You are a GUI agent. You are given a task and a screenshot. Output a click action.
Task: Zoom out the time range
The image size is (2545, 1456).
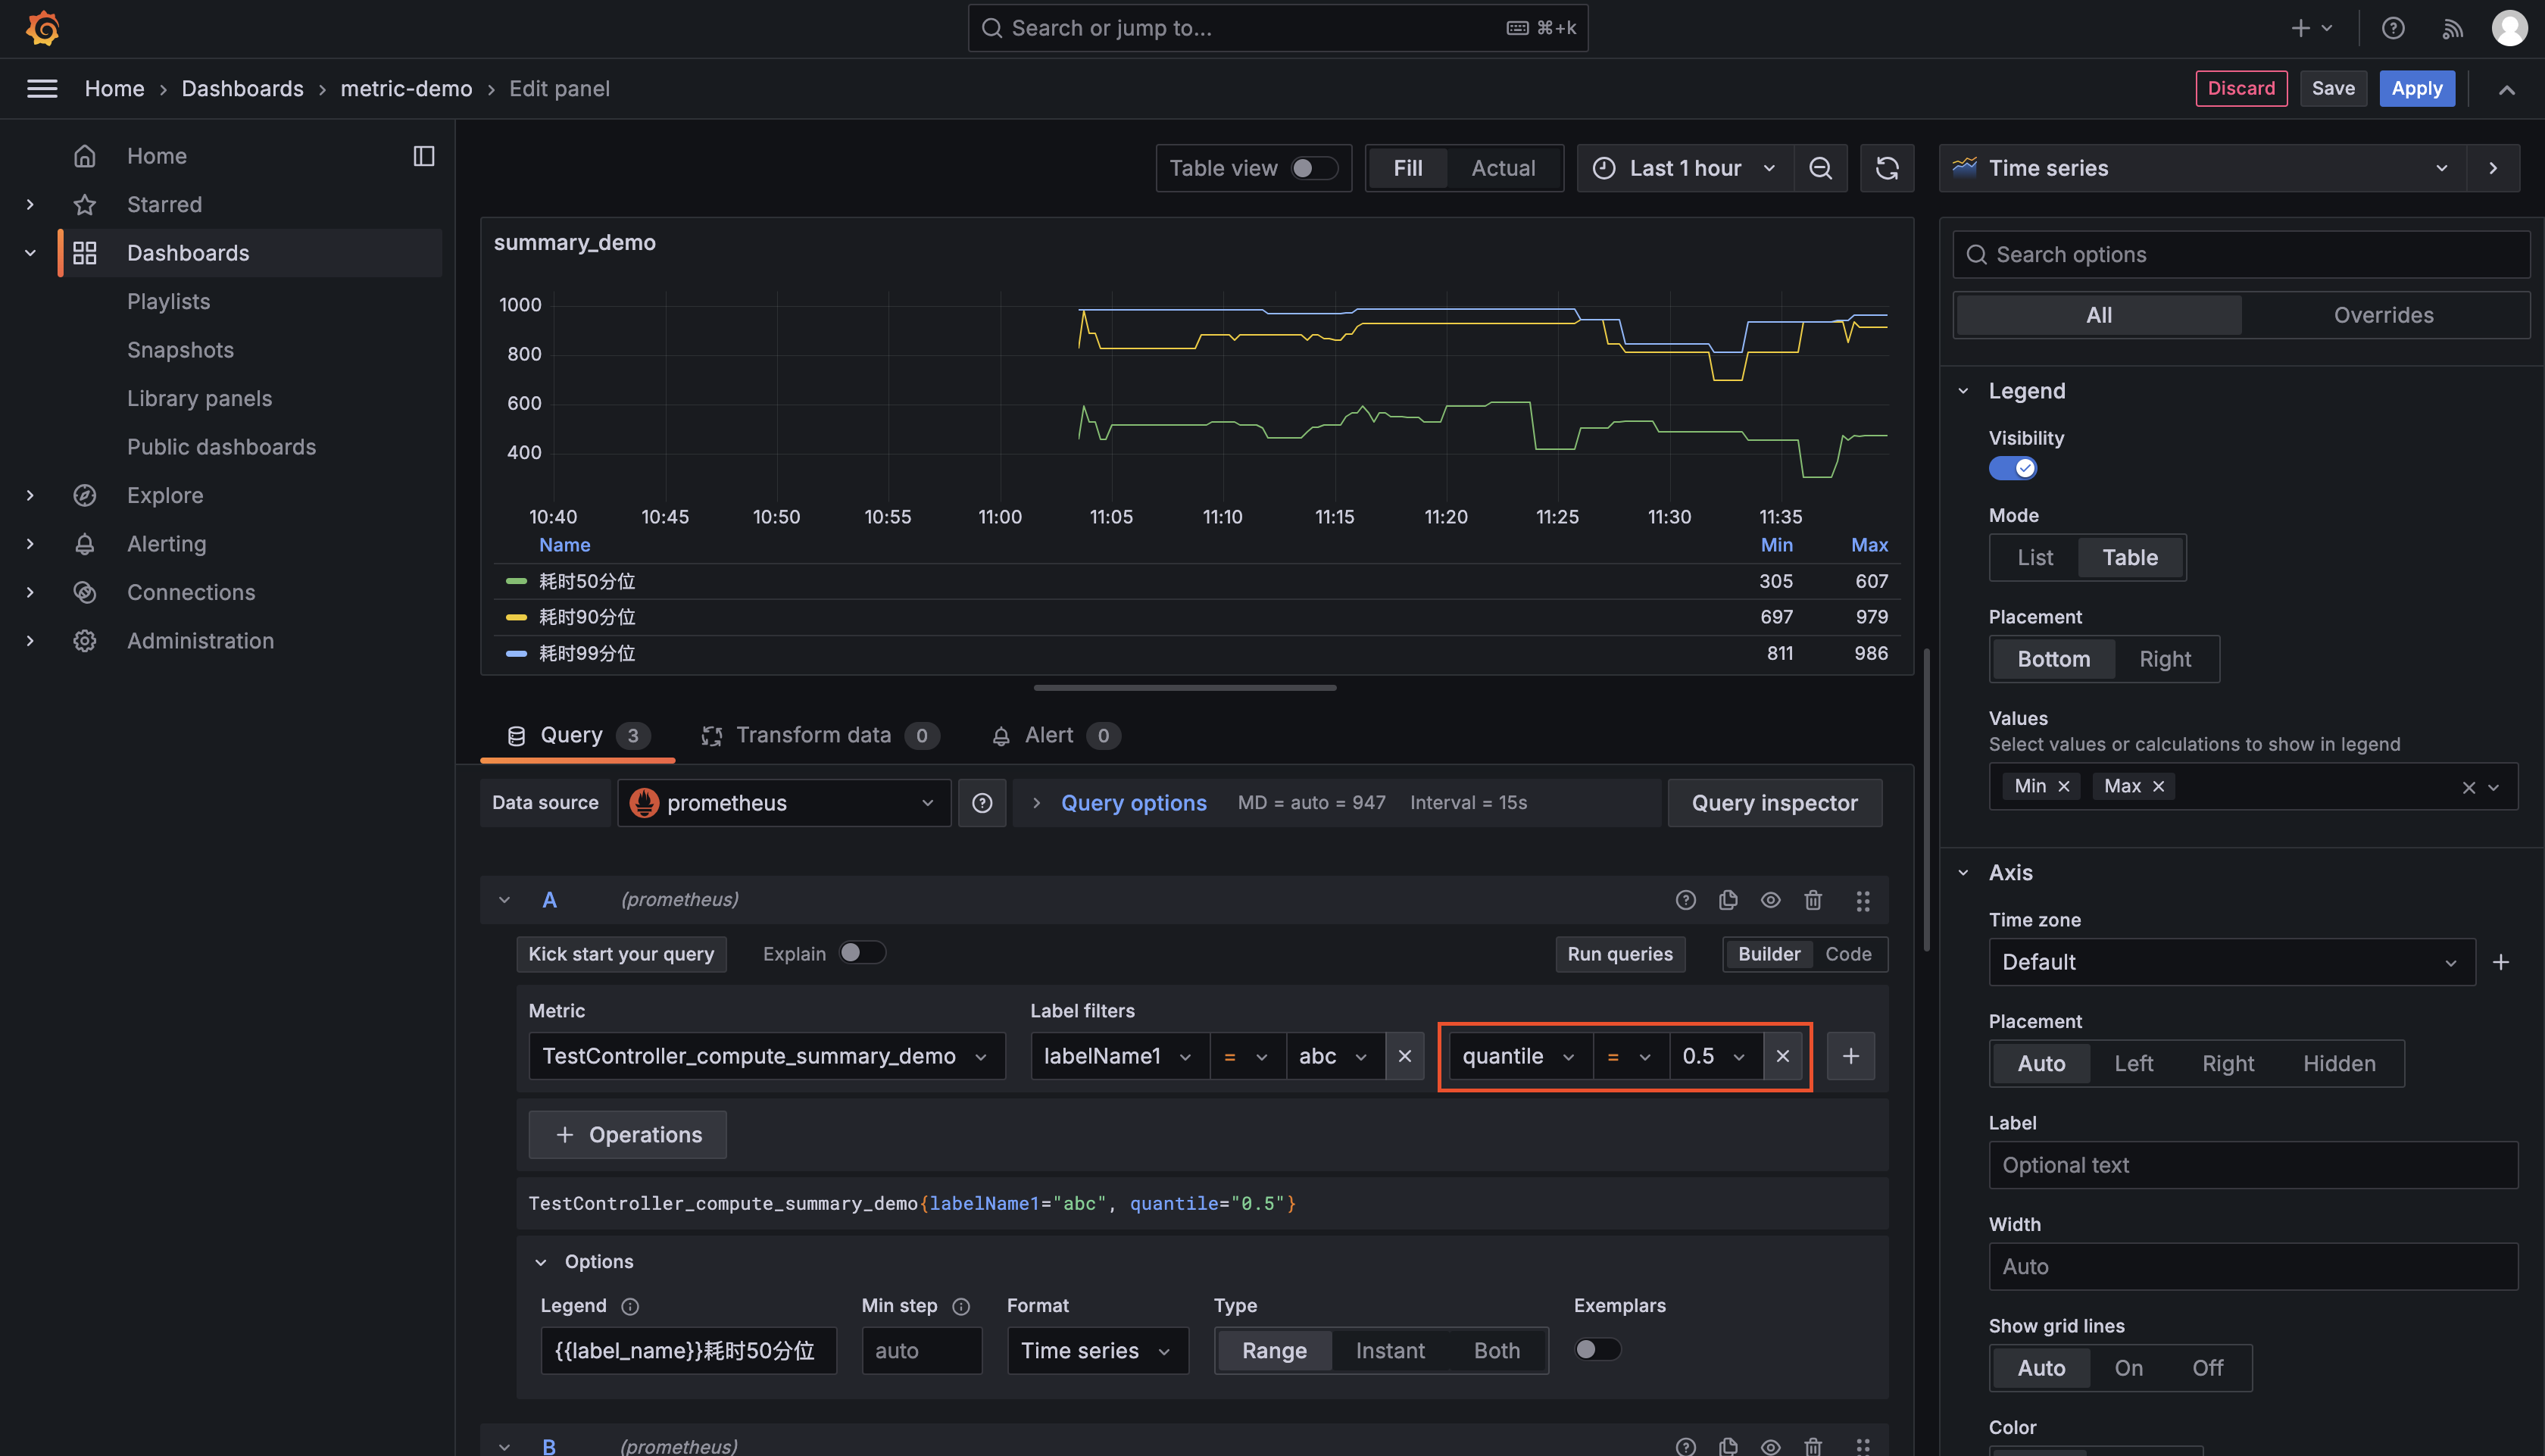click(x=1820, y=168)
